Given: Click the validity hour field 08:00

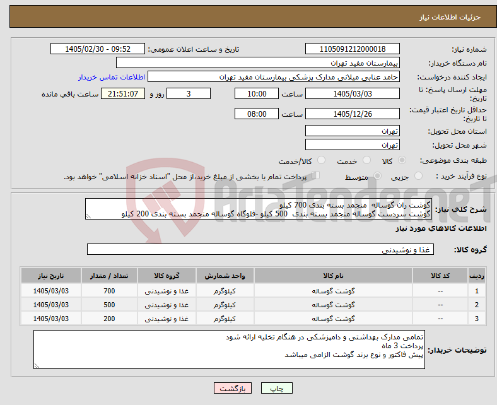Looking at the screenshot, I should 257,114.
